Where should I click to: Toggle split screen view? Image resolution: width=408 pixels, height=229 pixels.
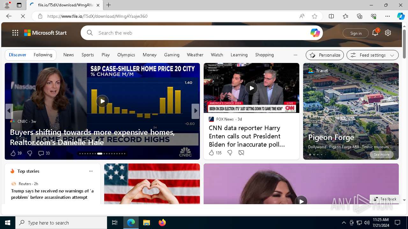tap(331, 16)
